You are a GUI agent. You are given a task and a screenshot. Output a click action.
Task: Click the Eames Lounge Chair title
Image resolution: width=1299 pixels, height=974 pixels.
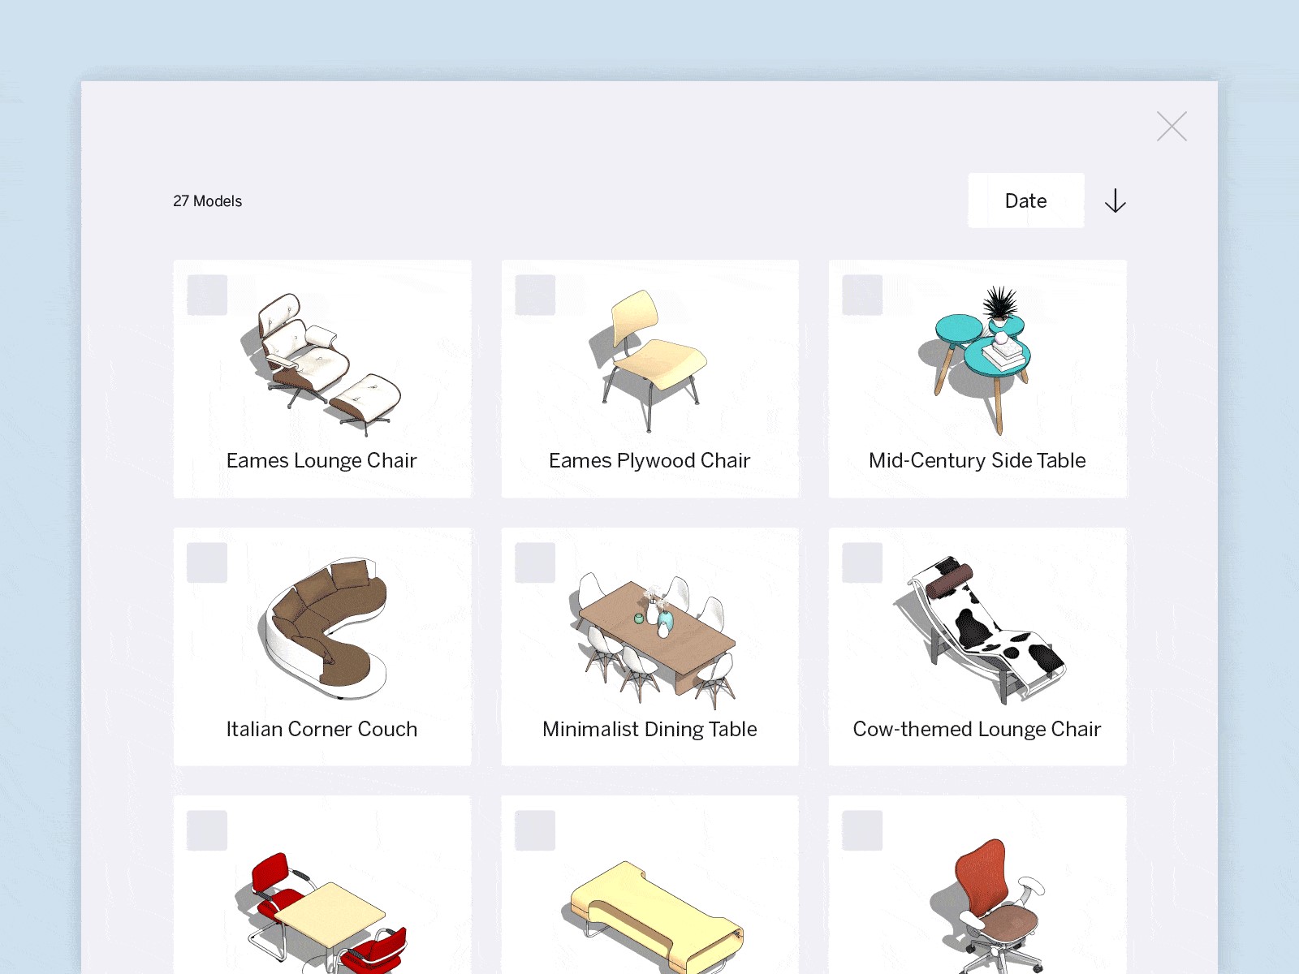coord(322,460)
